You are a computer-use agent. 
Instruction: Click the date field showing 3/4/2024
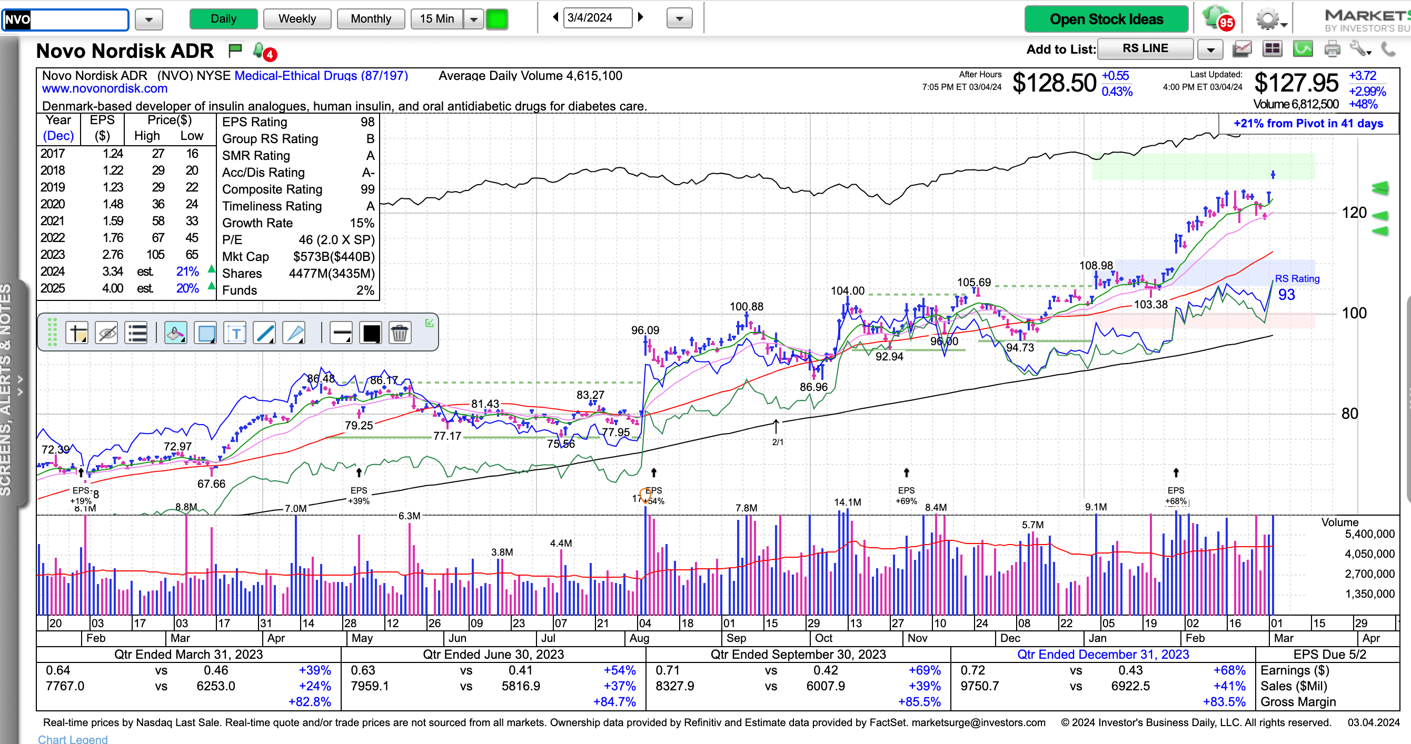click(x=597, y=18)
